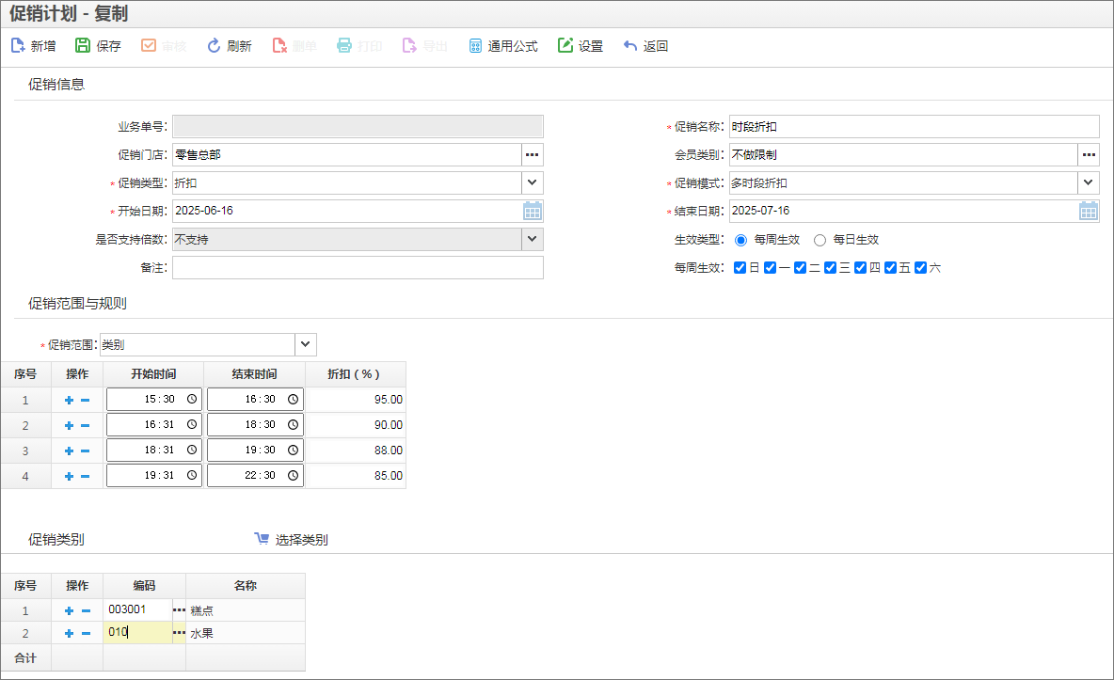Save the promotion plan with 保存
1114x680 pixels.
98,46
